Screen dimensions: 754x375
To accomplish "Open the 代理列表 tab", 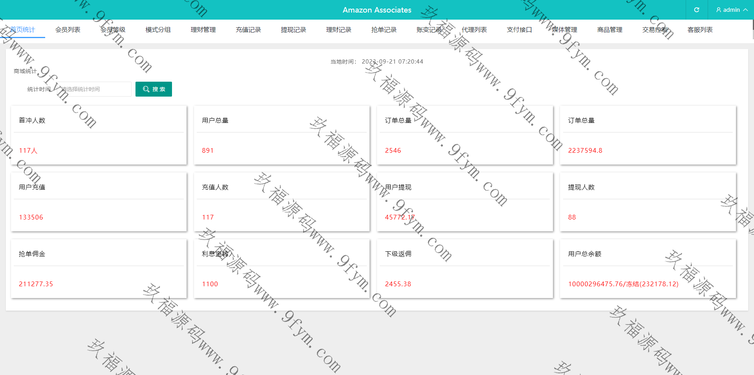I will (x=474, y=30).
